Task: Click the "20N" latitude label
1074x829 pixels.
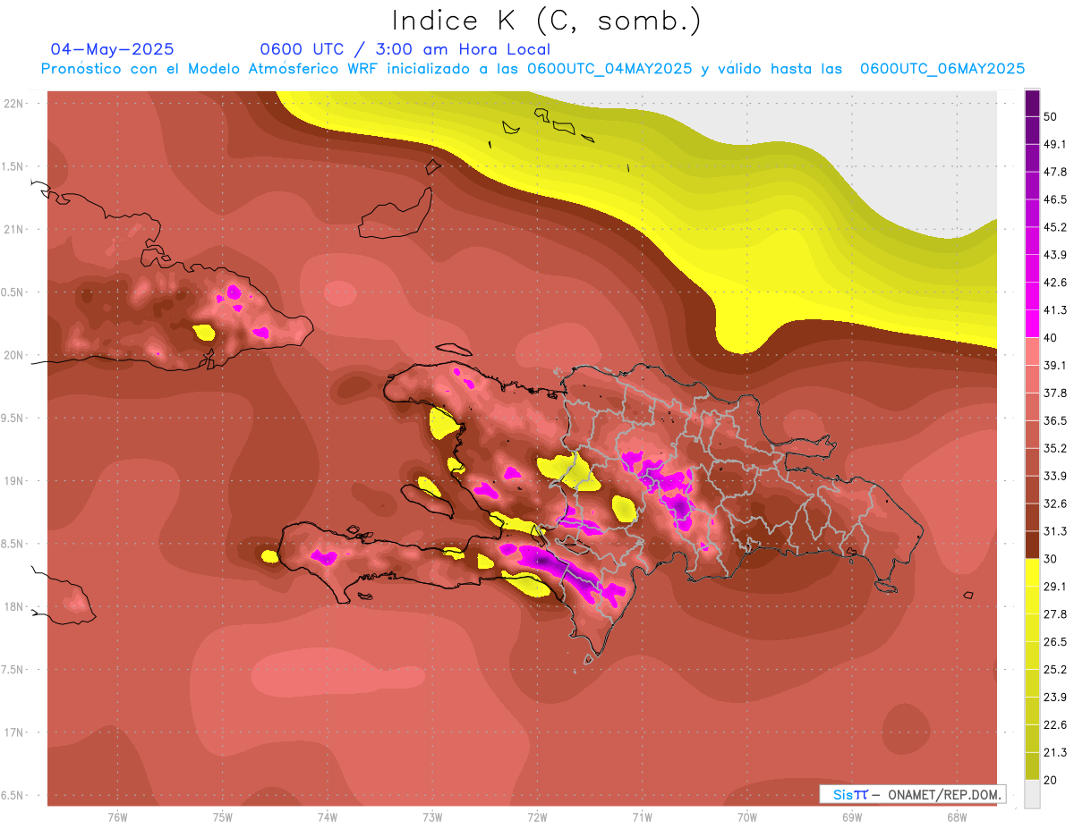Action: point(13,355)
